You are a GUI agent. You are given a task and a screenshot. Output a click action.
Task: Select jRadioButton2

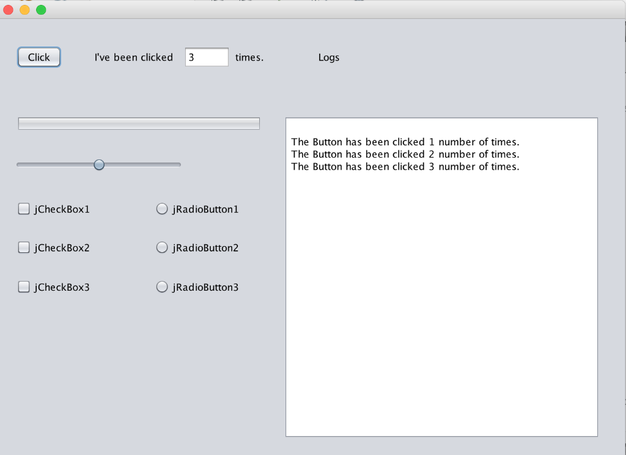(162, 247)
